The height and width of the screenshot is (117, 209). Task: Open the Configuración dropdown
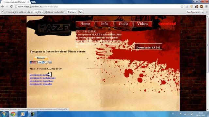(x=195, y=12)
